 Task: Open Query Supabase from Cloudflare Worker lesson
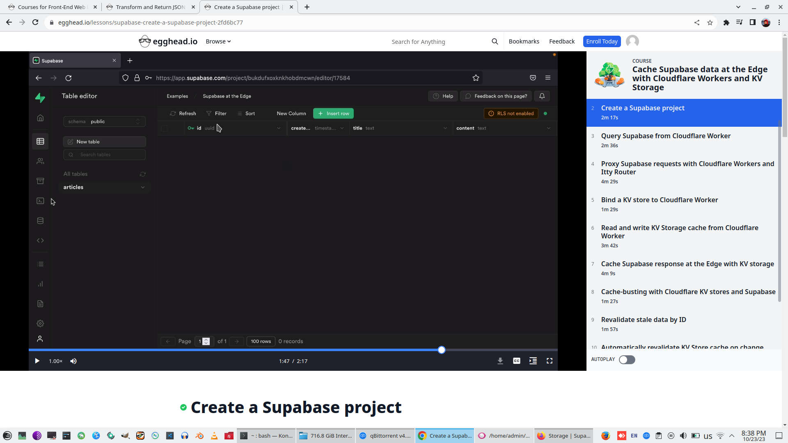666,136
